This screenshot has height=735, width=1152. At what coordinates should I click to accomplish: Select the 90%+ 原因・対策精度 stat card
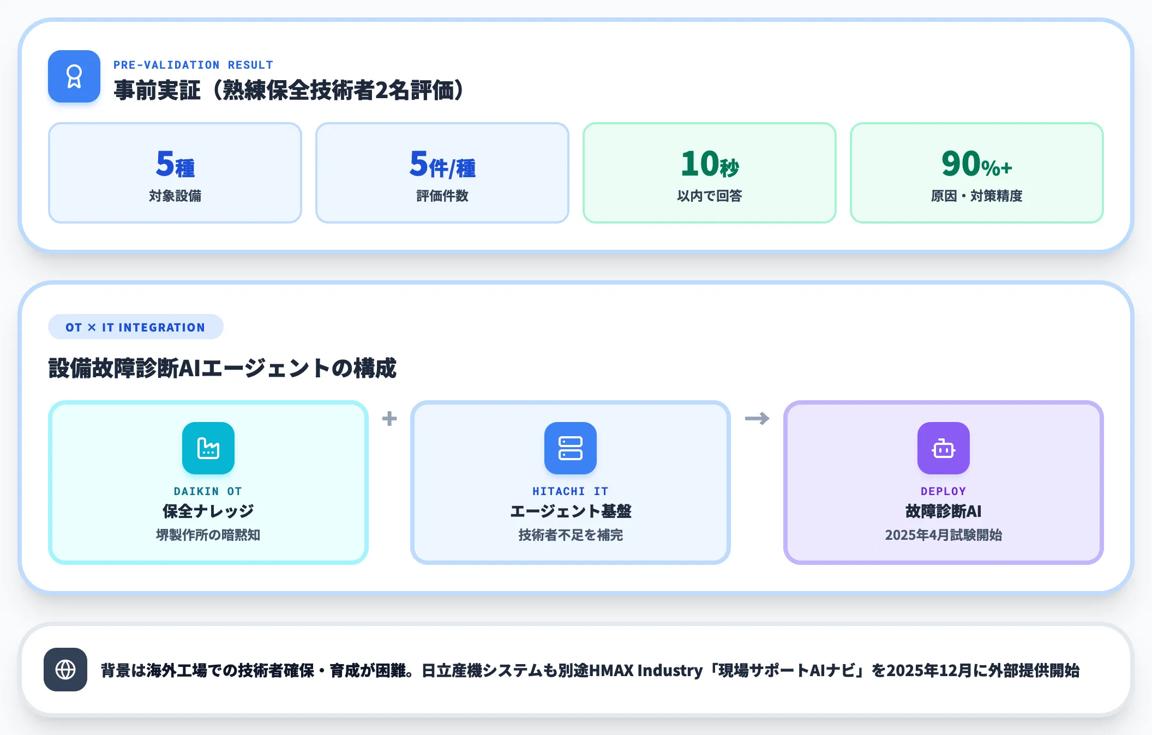click(977, 173)
